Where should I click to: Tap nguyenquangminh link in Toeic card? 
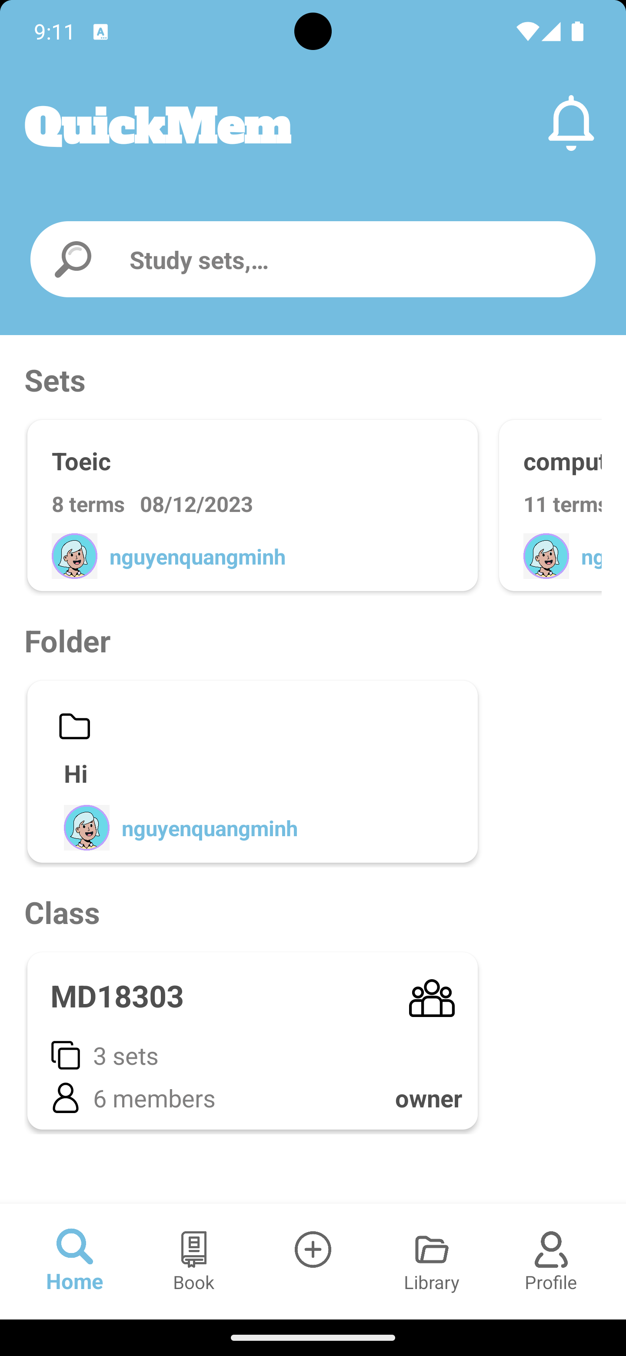click(x=197, y=557)
